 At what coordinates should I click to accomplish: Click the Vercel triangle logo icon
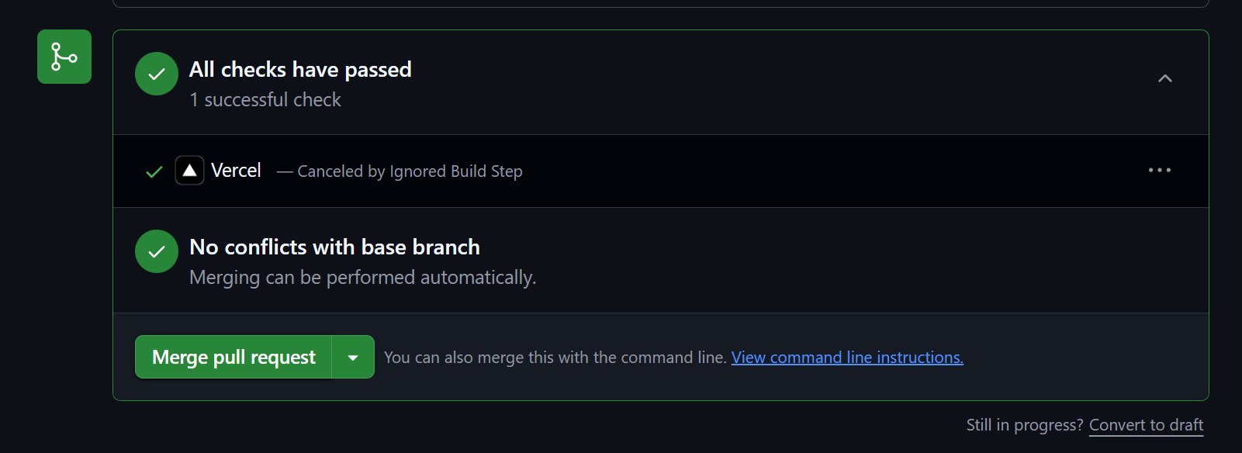tap(189, 171)
